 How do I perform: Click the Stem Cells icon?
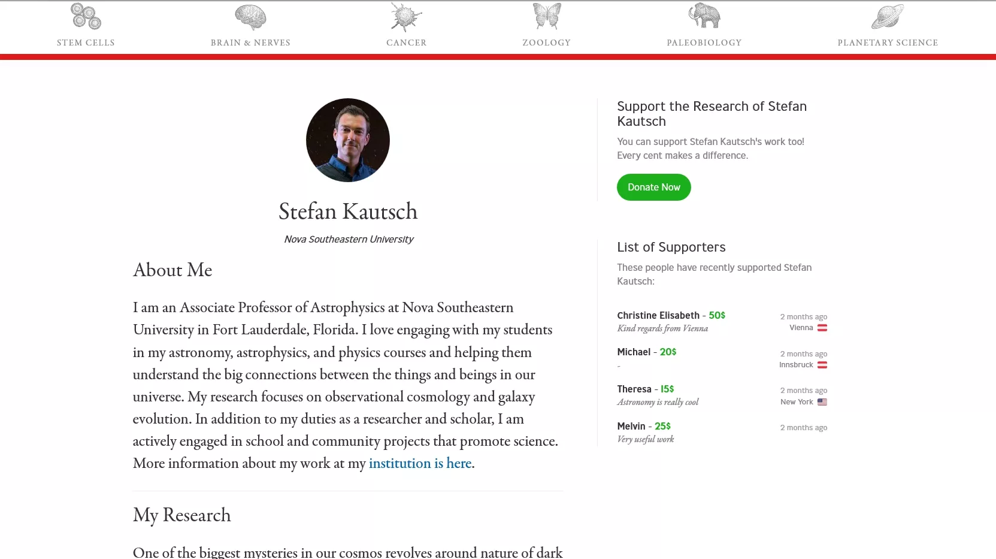[x=86, y=17]
